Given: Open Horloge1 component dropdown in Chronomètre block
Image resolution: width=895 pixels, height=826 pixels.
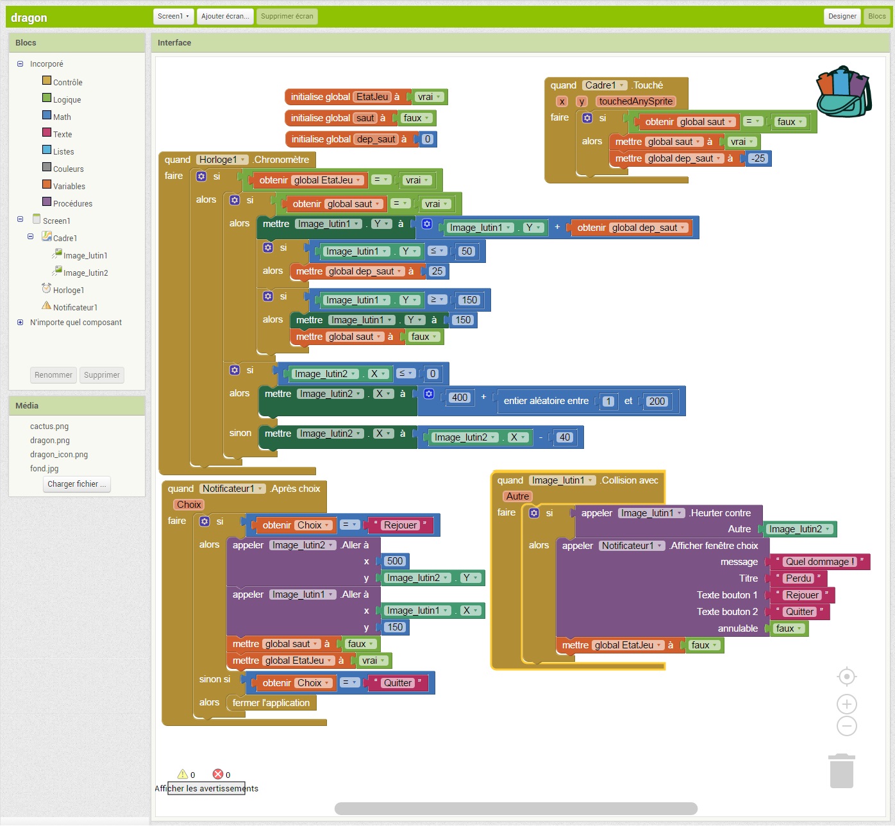Looking at the screenshot, I should (243, 160).
